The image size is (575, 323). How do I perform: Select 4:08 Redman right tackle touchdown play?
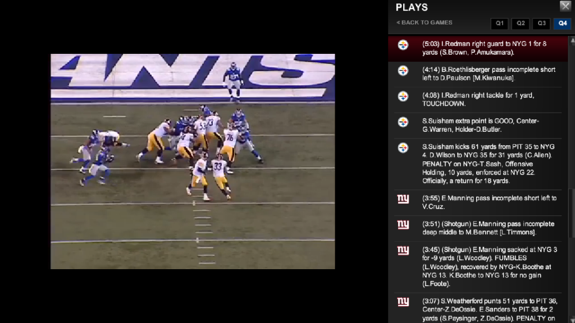[x=478, y=100]
